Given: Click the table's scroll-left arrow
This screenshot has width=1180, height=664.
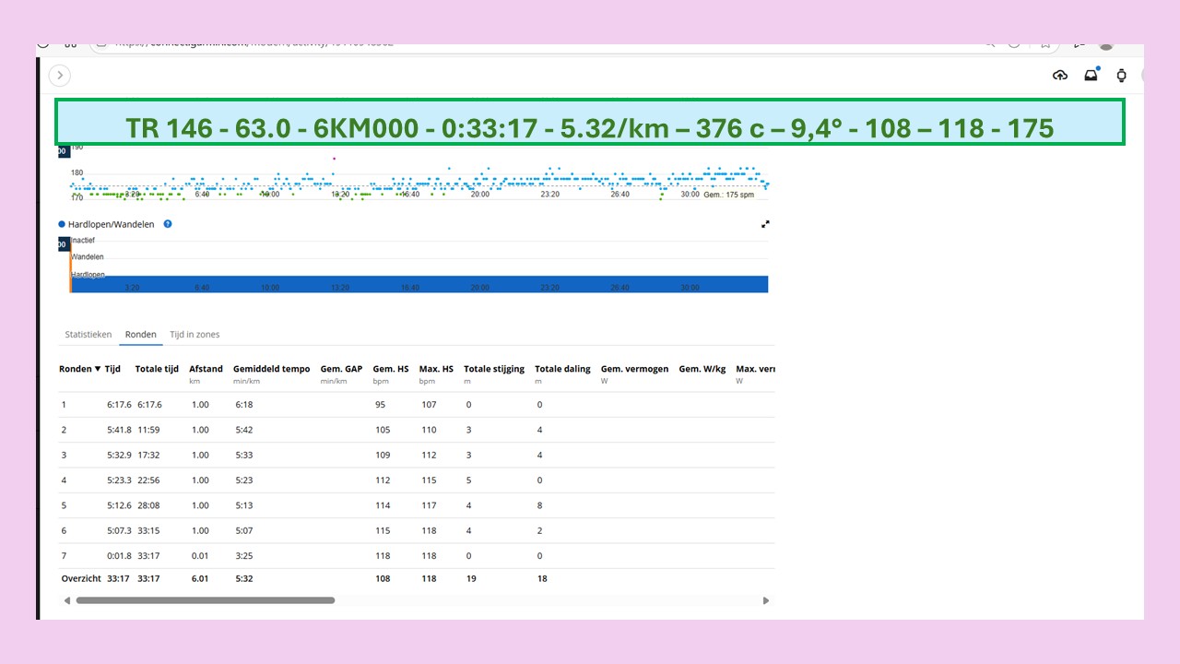Looking at the screenshot, I should tap(66, 600).
